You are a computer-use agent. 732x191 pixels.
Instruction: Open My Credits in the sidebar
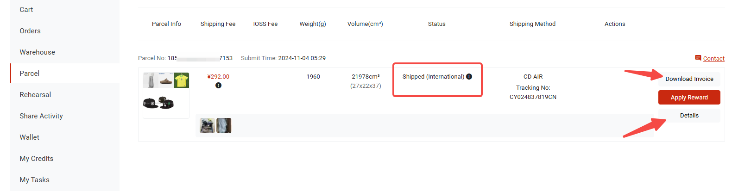click(37, 159)
